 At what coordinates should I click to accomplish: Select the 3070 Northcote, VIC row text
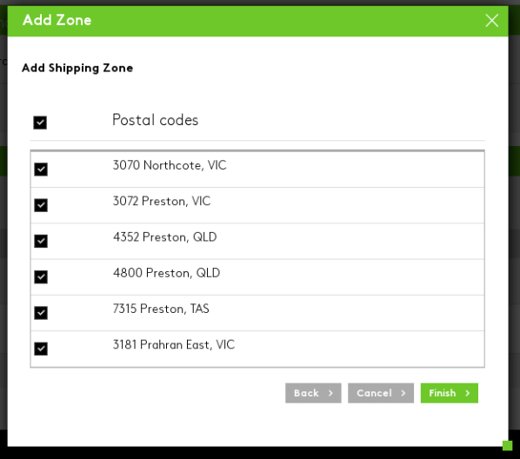170,165
